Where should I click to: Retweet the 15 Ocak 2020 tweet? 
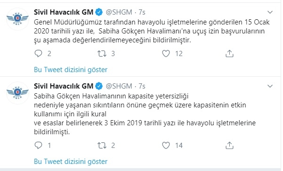pyautogui.click(x=102, y=54)
